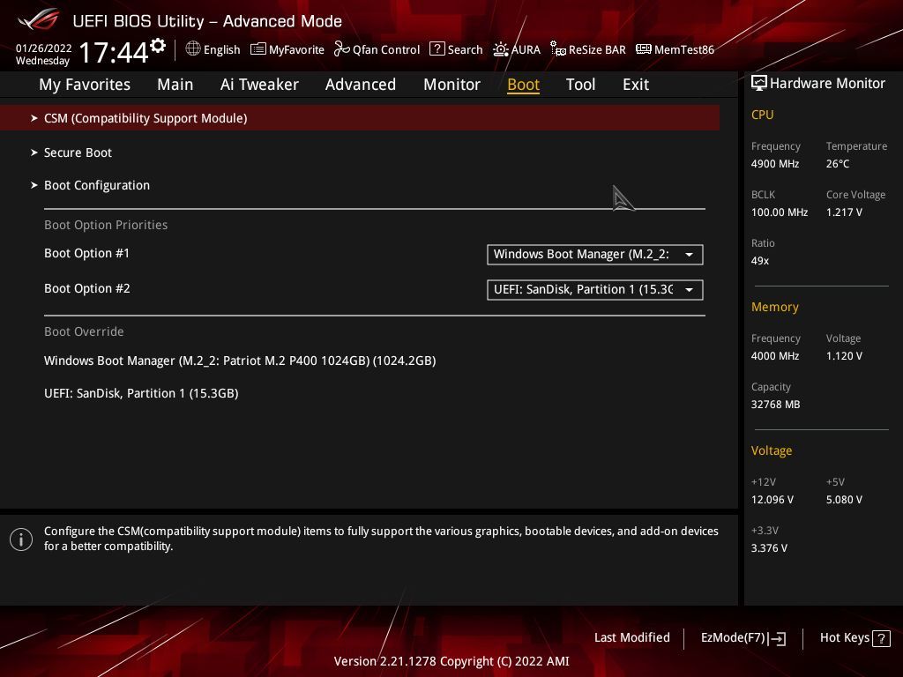Image resolution: width=903 pixels, height=677 pixels.
Task: Open Hot Keys help
Action: 854,638
